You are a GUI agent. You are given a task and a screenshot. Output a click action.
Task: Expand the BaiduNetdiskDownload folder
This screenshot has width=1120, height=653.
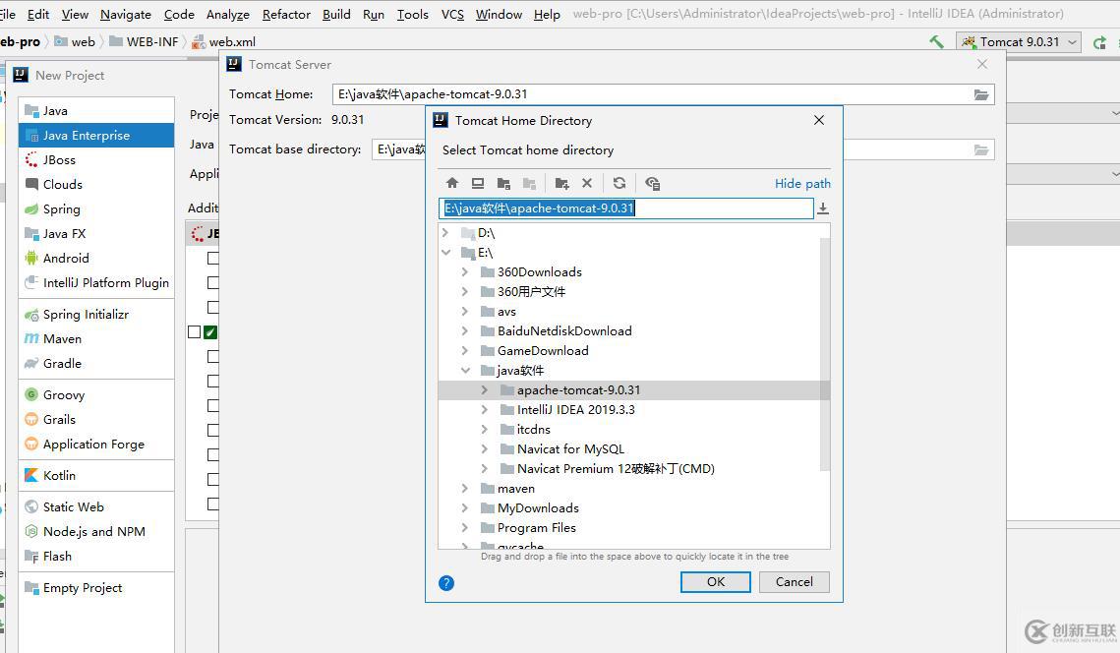465,330
